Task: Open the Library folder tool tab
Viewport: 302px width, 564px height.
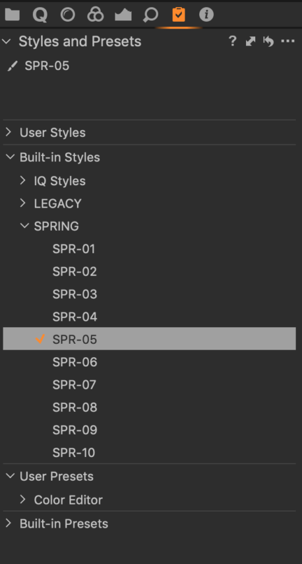Action: tap(12, 15)
